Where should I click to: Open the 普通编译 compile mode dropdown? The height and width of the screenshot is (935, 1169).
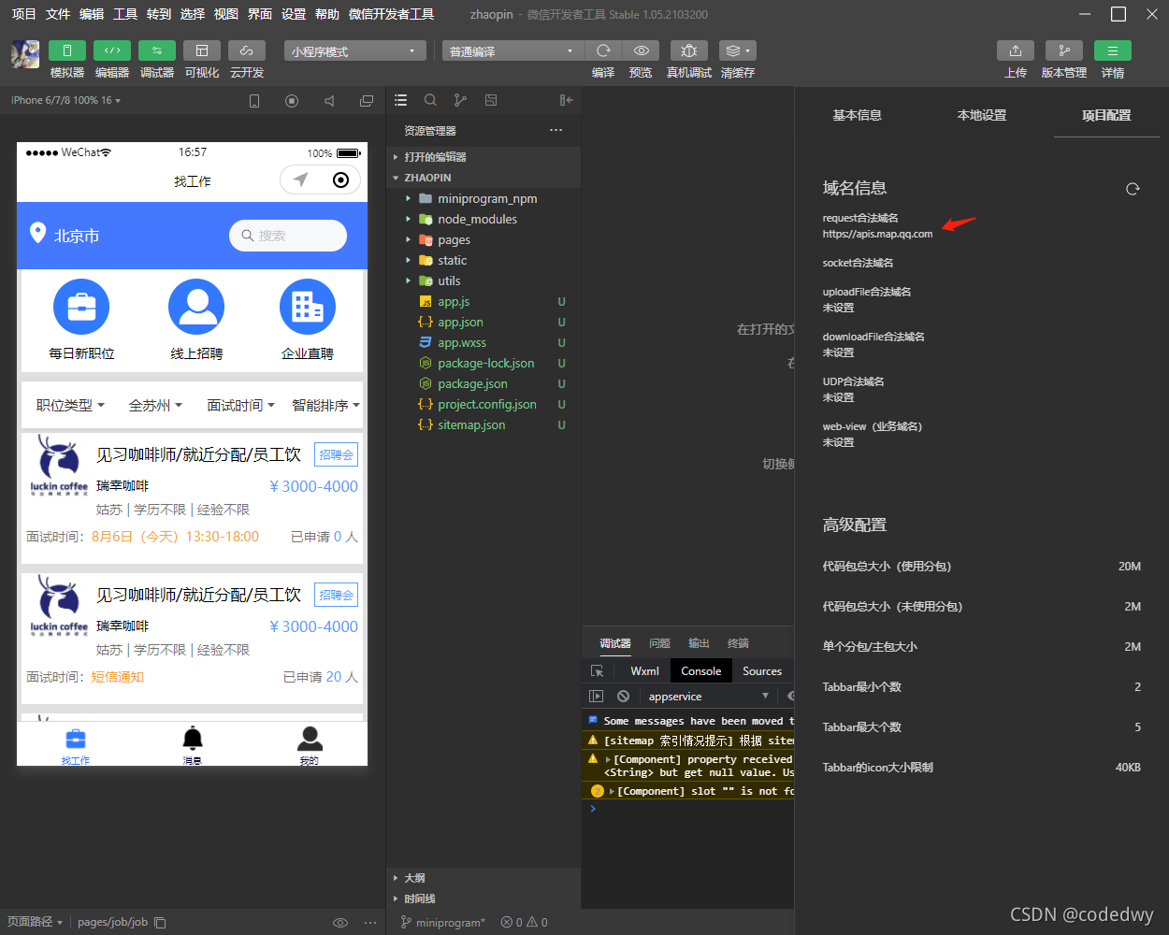[513, 51]
